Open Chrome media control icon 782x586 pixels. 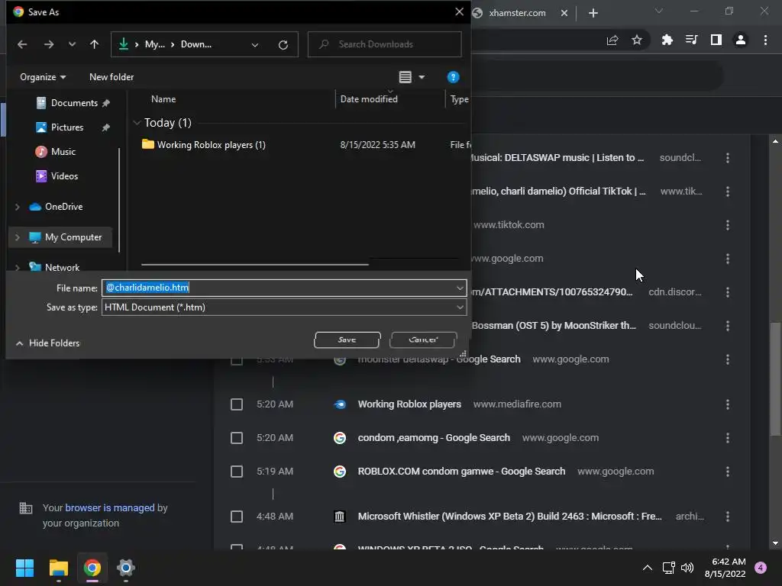691,40
